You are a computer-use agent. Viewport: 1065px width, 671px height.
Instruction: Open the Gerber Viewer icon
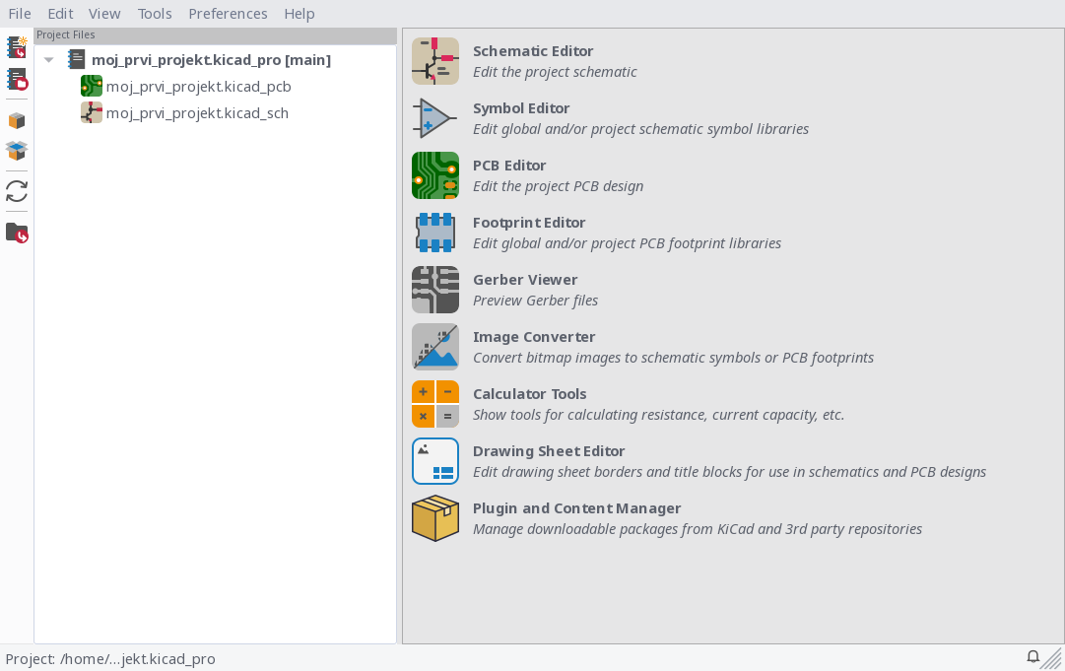point(435,290)
